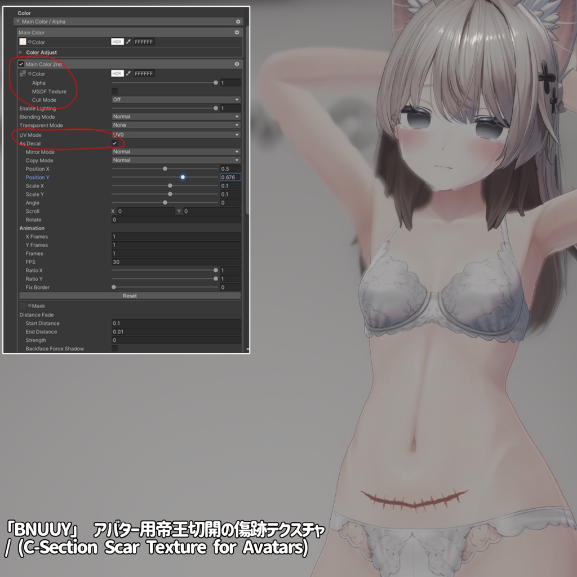Open the Cull Mode dropdown

click(x=175, y=100)
